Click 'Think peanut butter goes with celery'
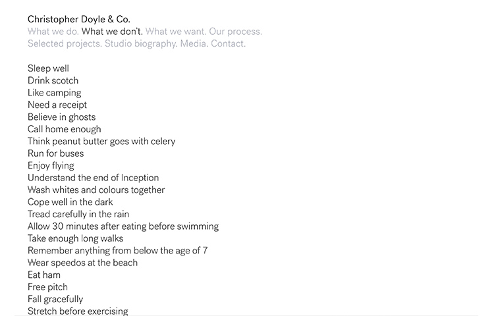Screen dimensions: 494x316 point(101,142)
